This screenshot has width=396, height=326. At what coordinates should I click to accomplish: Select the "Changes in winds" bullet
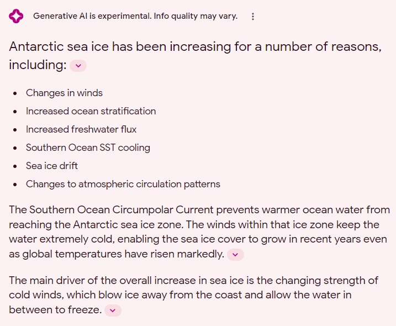coord(64,93)
